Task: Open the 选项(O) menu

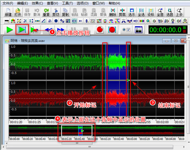Action: click(83, 3)
